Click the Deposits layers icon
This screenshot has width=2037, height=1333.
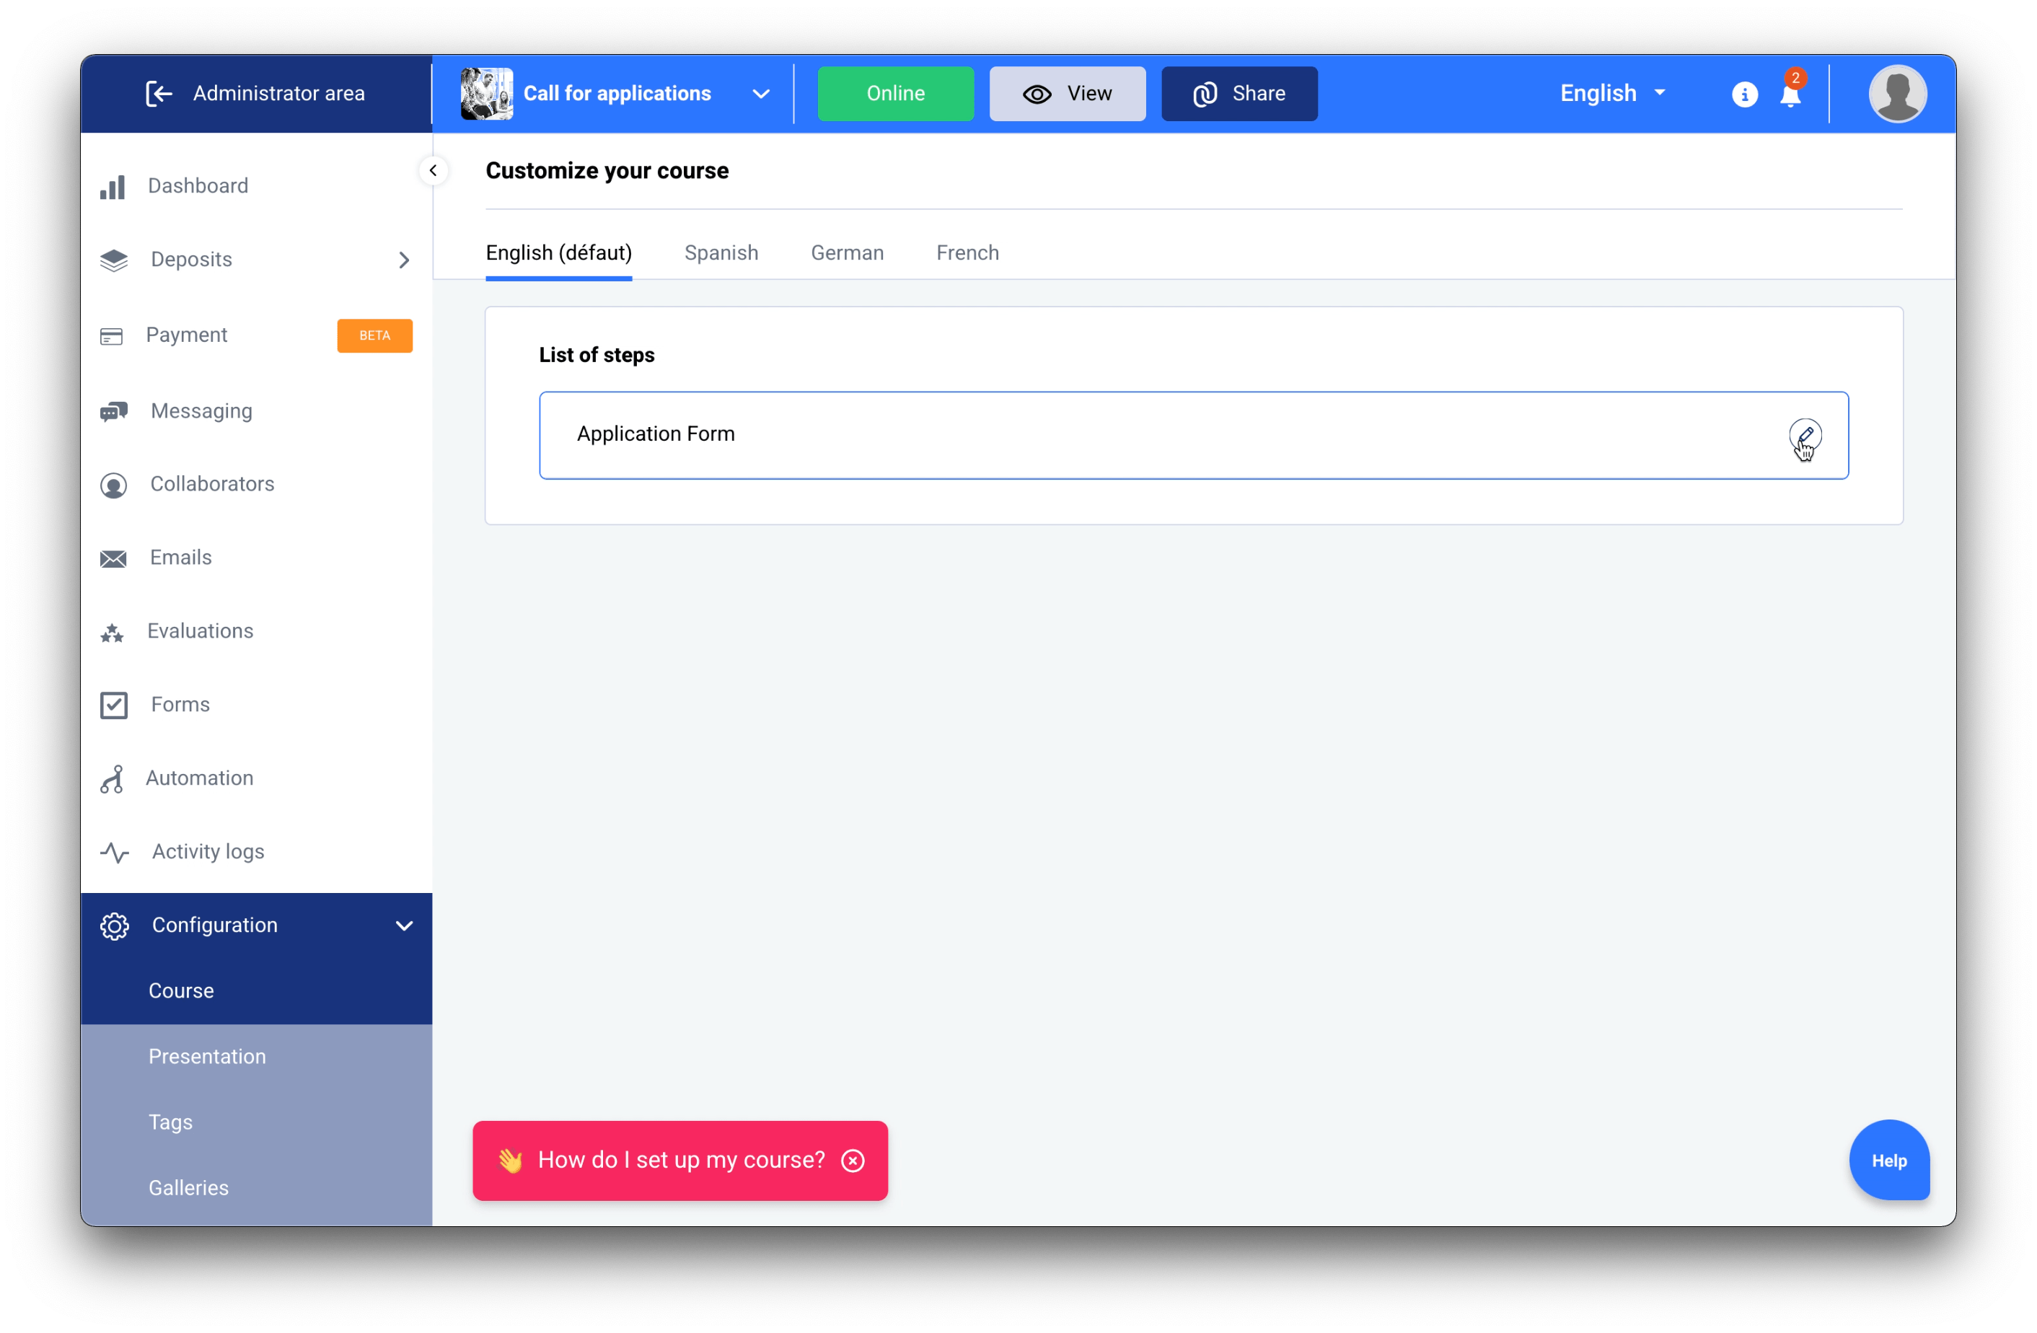[114, 260]
